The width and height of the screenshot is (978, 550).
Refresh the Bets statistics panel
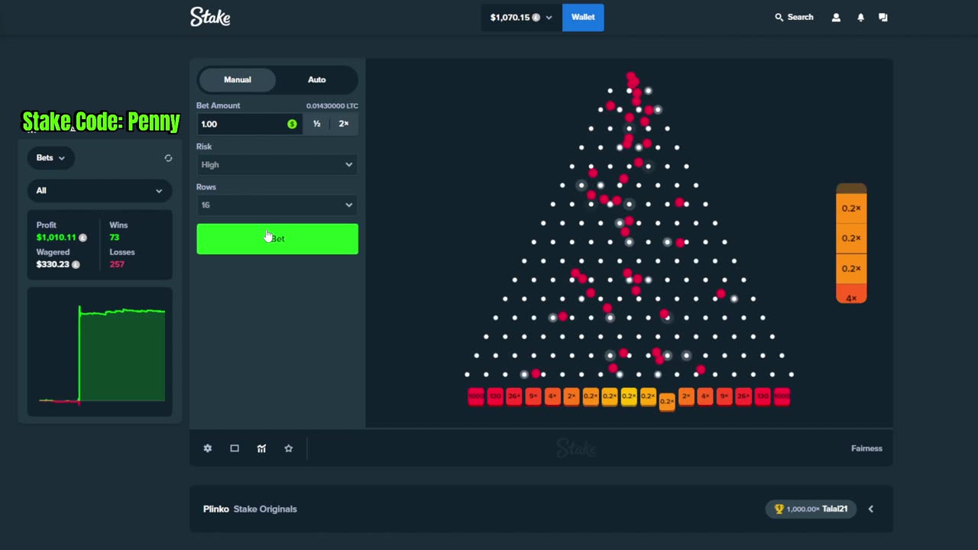(168, 158)
